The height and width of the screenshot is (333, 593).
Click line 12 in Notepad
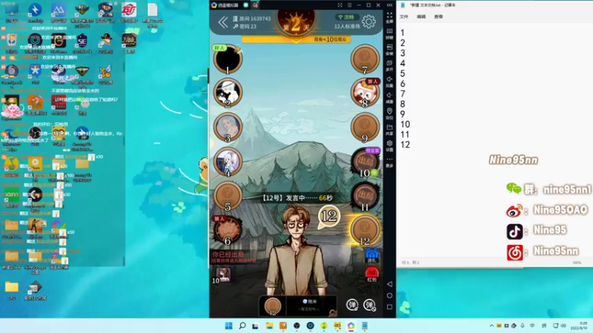pos(405,145)
